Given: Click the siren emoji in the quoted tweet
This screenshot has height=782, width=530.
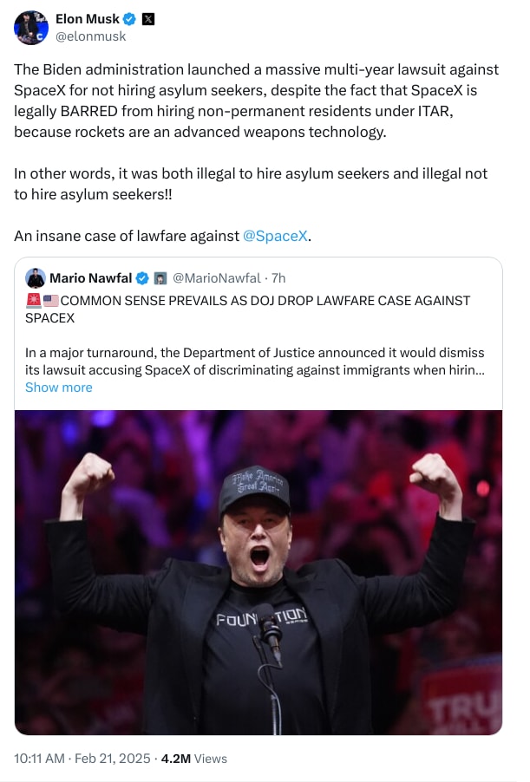Looking at the screenshot, I should coord(35,301).
